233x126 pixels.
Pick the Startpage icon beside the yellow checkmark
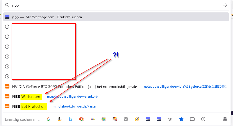pos(148,119)
